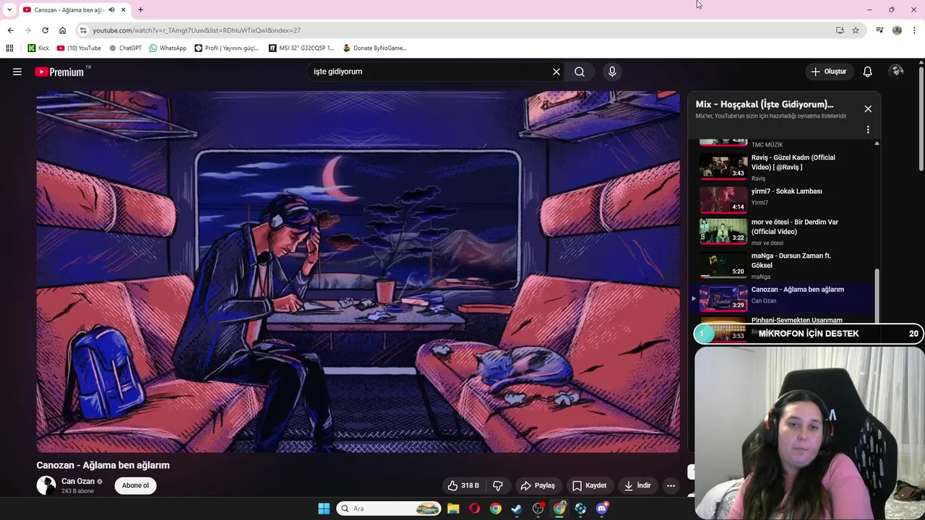Screen dimensions: 925x520
Task: Open the MSI 32" G32CQ5P bookmark
Action: click(x=301, y=48)
